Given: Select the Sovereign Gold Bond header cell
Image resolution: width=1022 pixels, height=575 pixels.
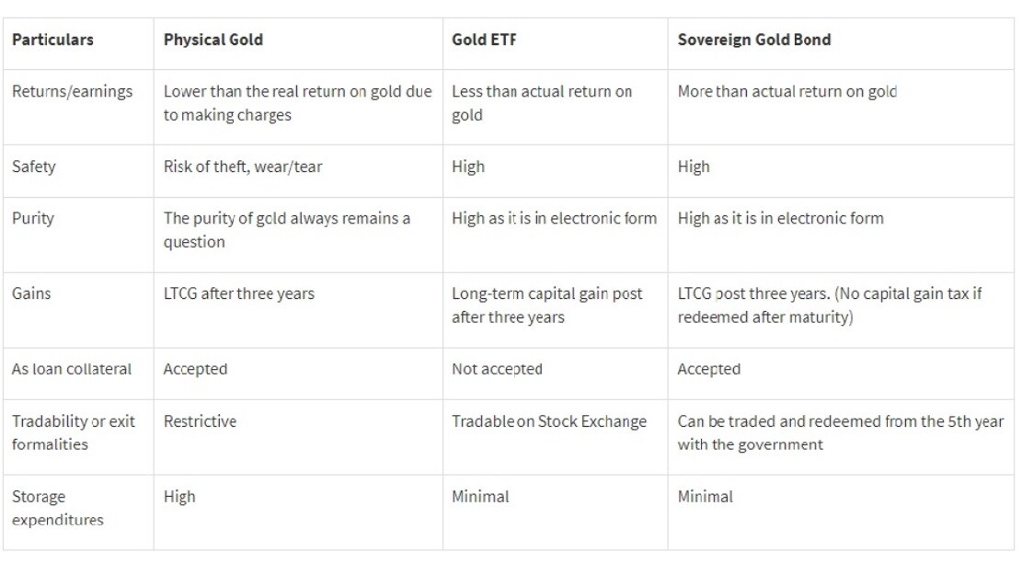Looking at the screenshot, I should click(754, 40).
